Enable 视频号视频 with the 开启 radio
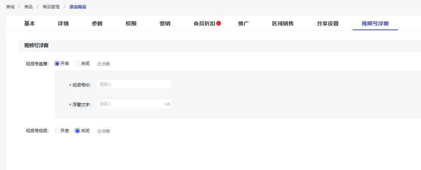Viewport: 421px width, 170px height. click(x=57, y=131)
